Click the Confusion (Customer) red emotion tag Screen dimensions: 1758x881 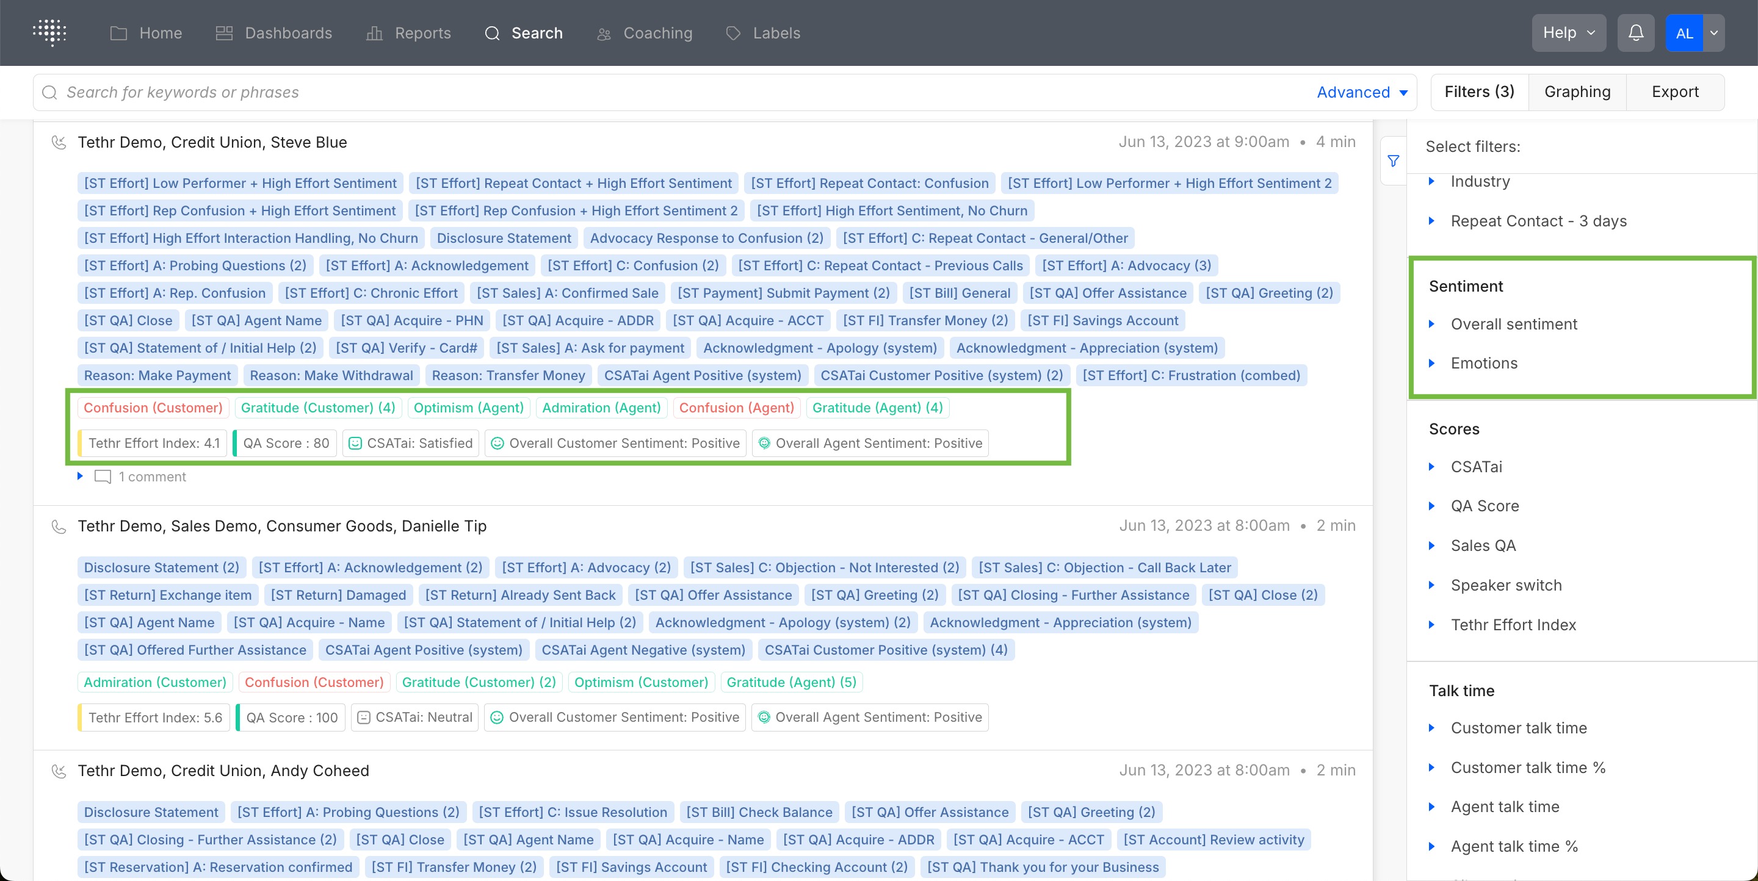click(153, 408)
